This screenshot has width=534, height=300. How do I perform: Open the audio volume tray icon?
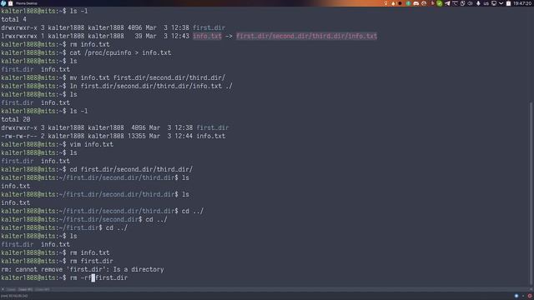471,3
